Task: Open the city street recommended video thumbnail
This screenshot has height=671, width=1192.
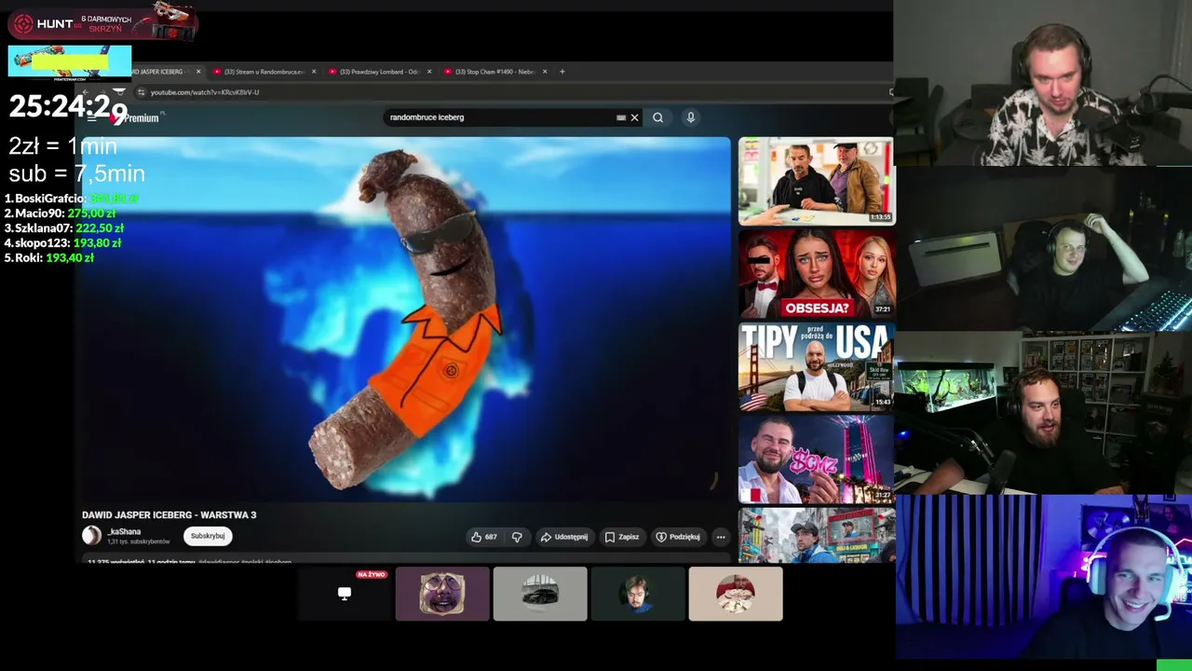Action: click(x=816, y=536)
